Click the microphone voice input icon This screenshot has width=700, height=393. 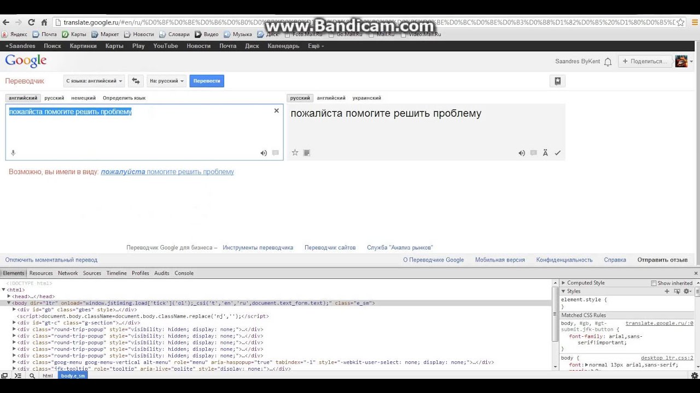[x=13, y=153]
